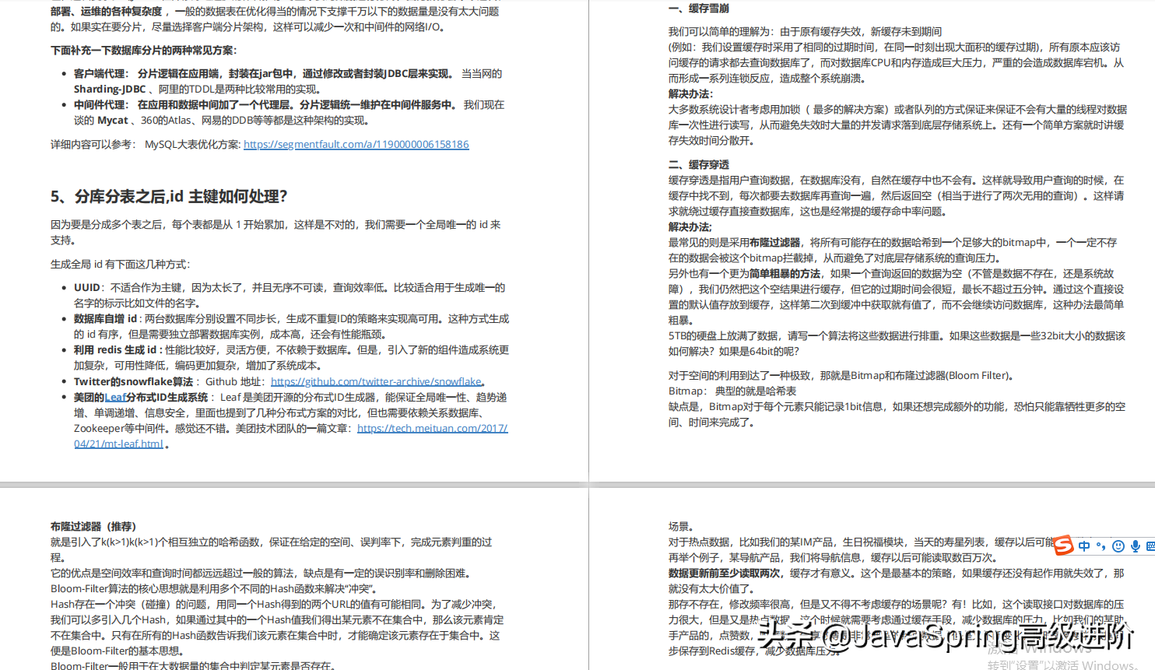This screenshot has height=670, width=1155.
Task: Open the github twitter-archive snowflake link
Action: tap(376, 381)
